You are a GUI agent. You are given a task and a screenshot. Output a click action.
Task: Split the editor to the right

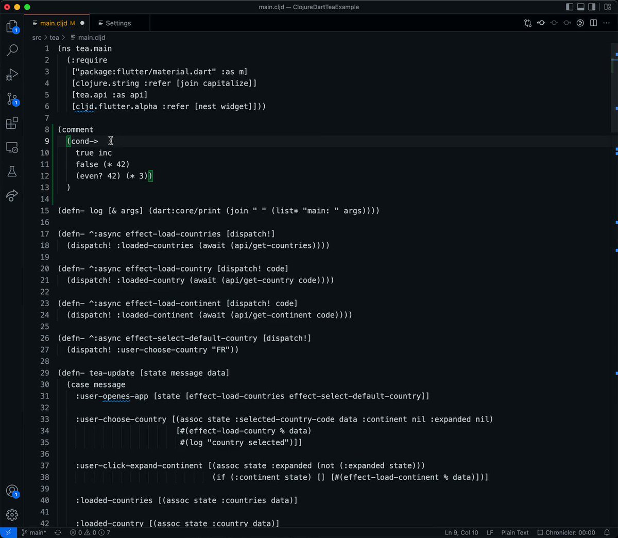(593, 23)
